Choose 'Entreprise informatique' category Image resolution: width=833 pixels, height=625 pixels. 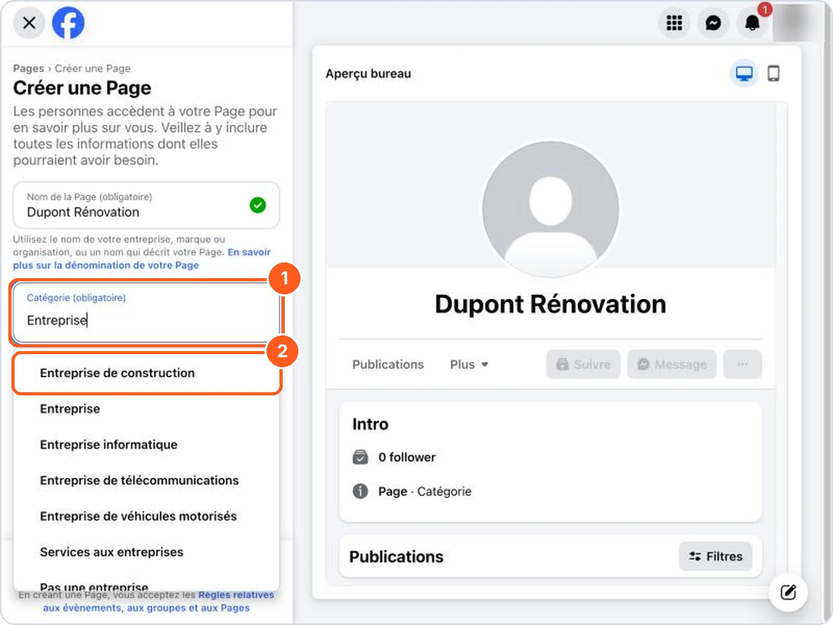146,445
